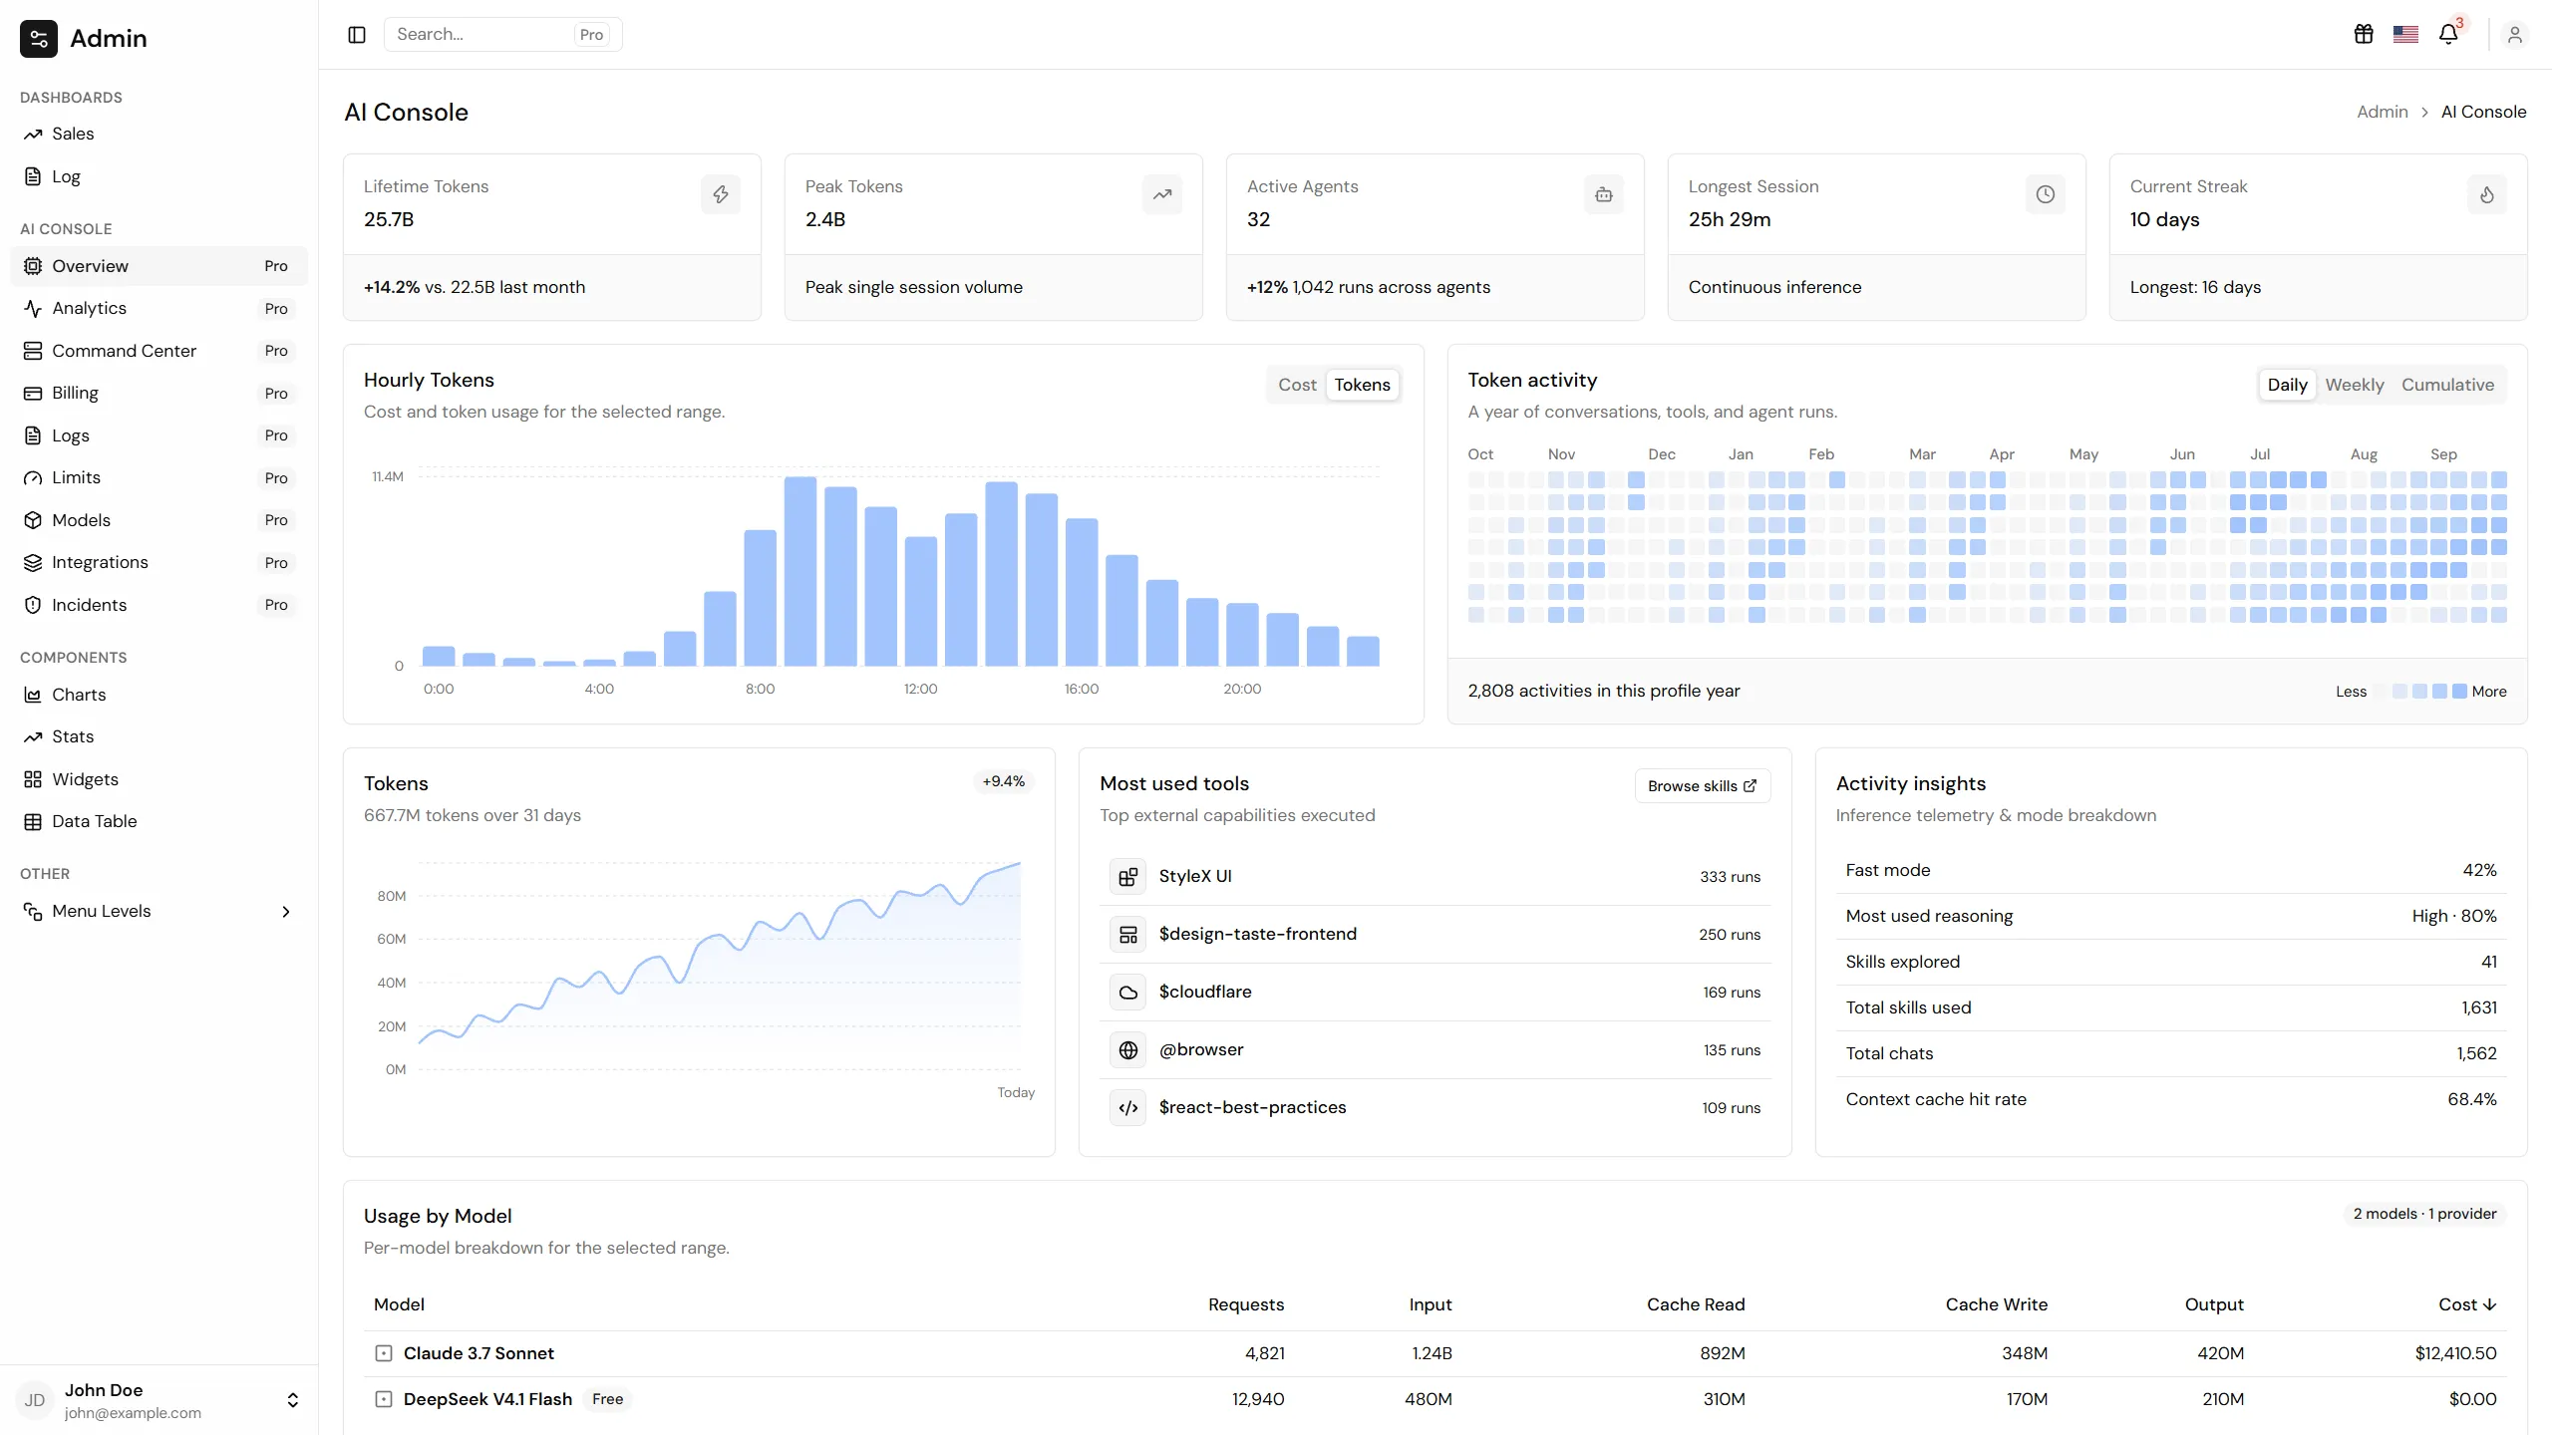Toggle the sidebar collapse icon
2552x1435 pixels.
357,35
